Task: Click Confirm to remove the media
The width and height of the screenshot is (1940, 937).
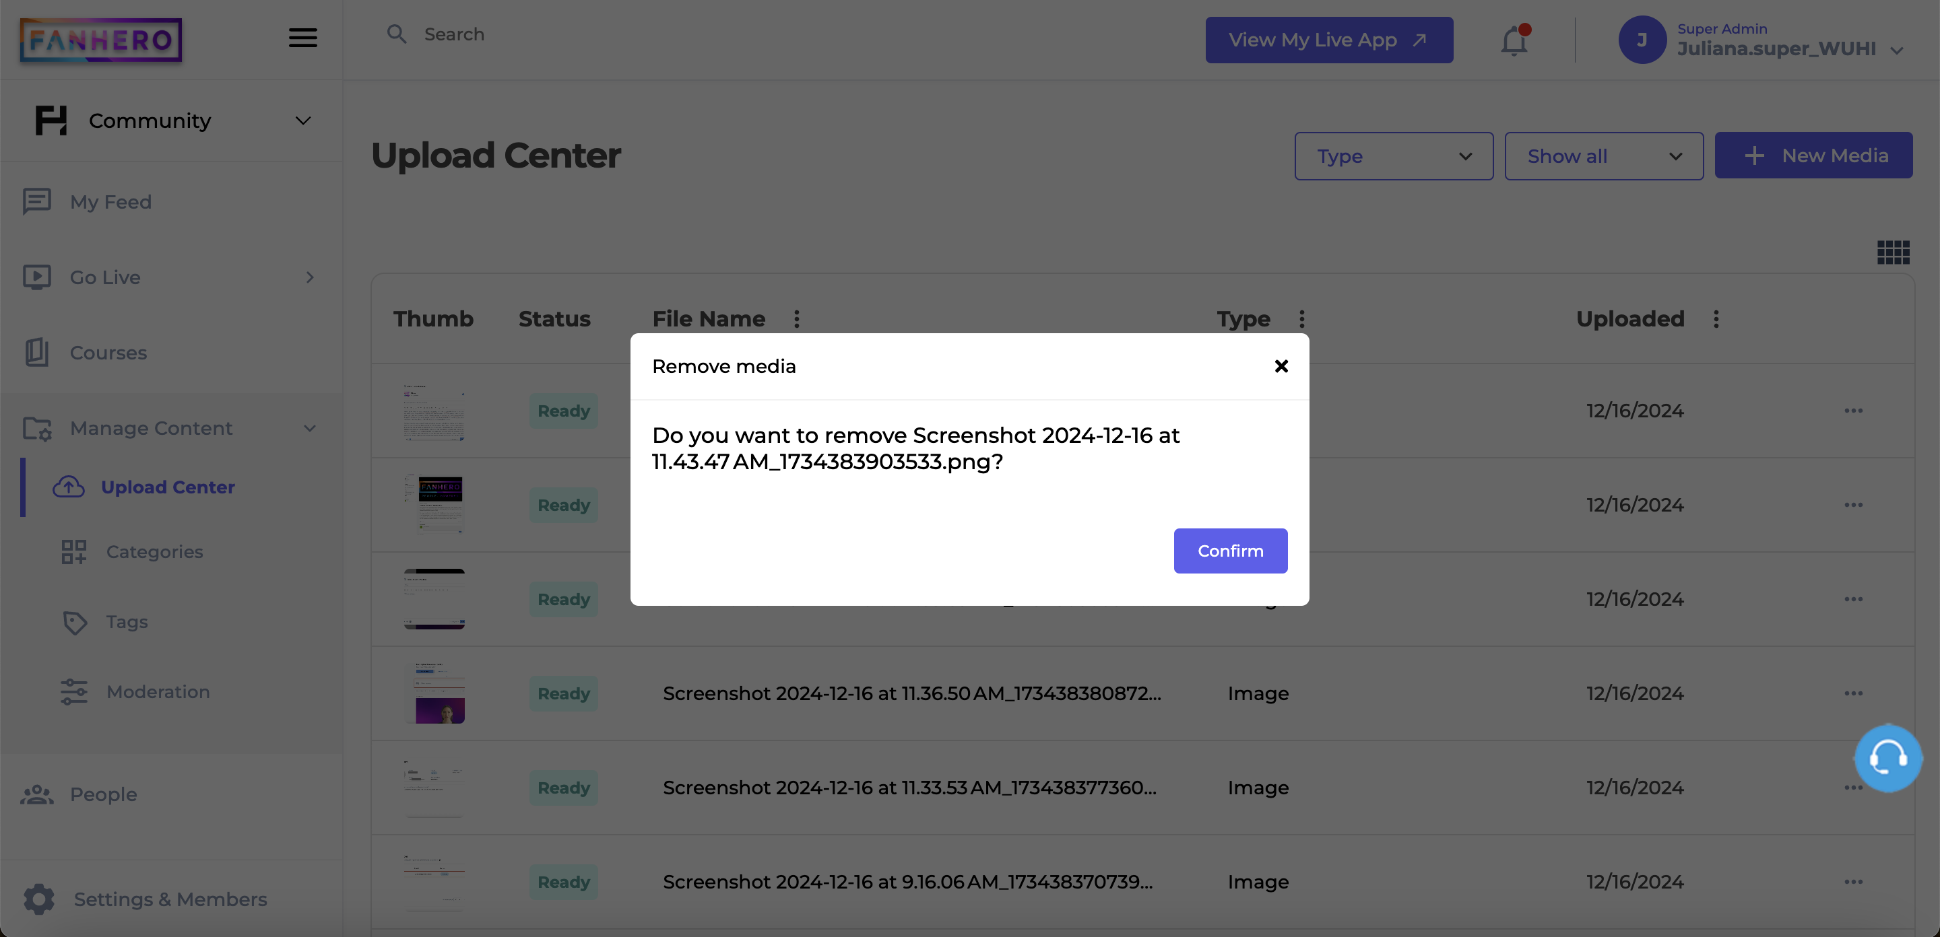Action: pos(1230,550)
